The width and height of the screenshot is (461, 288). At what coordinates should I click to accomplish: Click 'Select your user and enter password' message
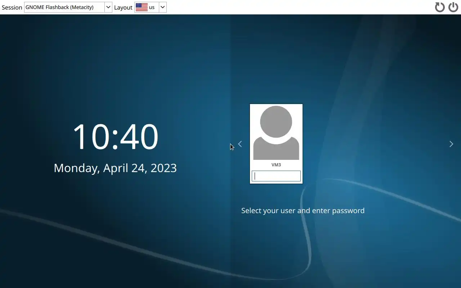(x=303, y=211)
